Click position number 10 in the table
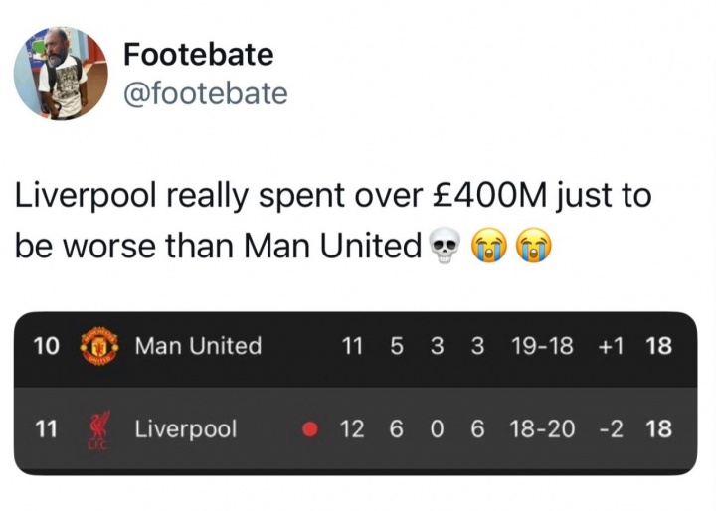This screenshot has width=716, height=511. (x=46, y=346)
